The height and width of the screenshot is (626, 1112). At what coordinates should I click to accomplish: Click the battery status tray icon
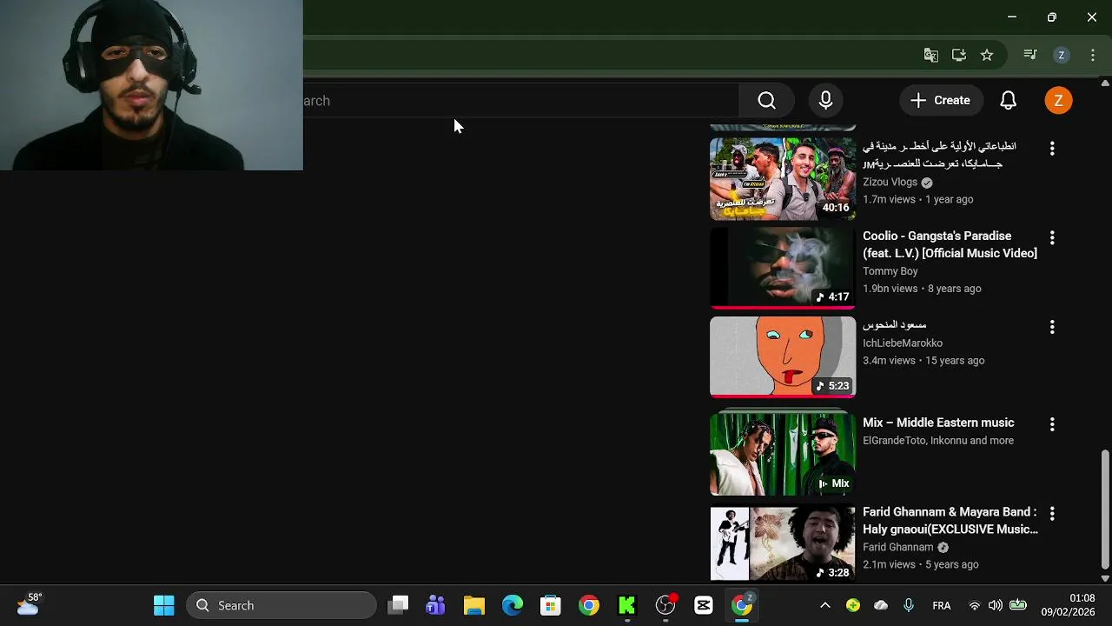tap(1018, 605)
